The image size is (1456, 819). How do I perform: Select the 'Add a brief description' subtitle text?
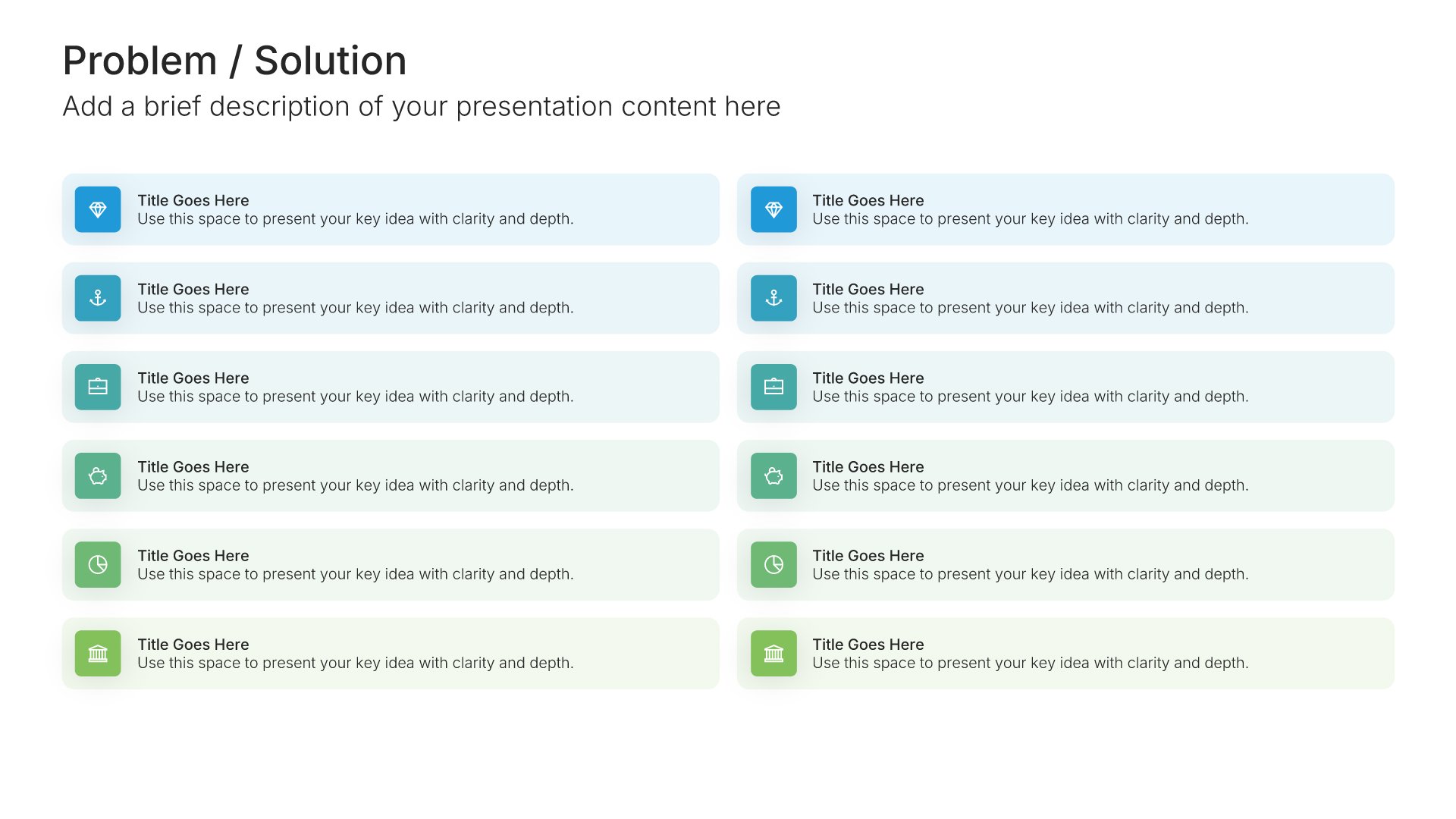(x=422, y=107)
